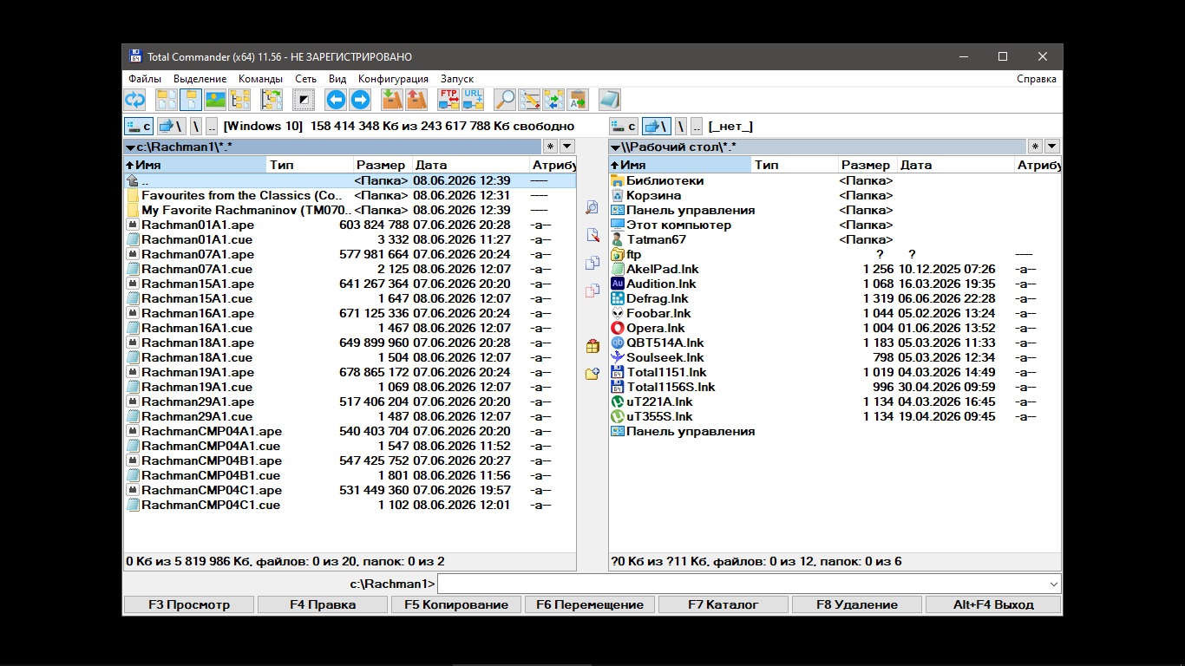Screen dimensions: 1185x666
Task: Click the Copy icon in middle bar
Action: (x=592, y=263)
